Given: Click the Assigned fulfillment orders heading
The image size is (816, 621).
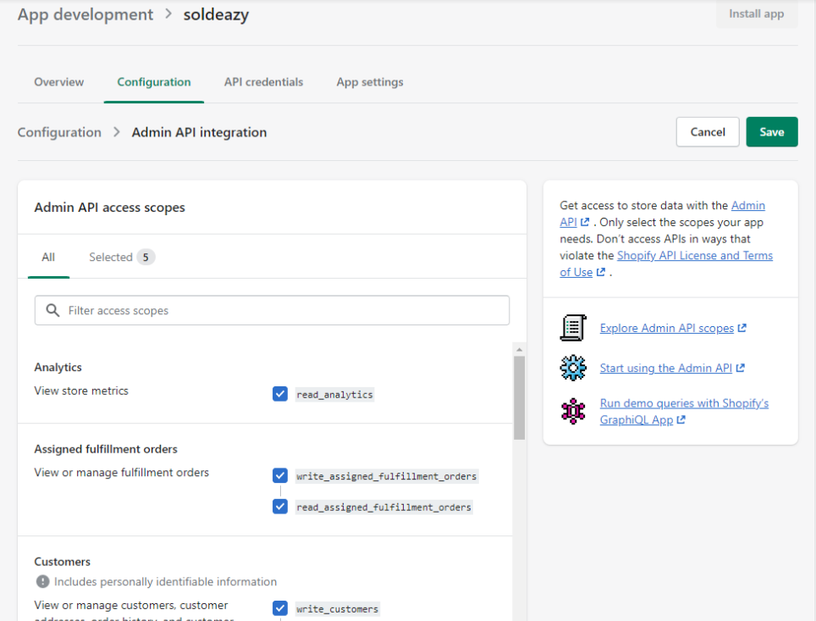Looking at the screenshot, I should 106,449.
